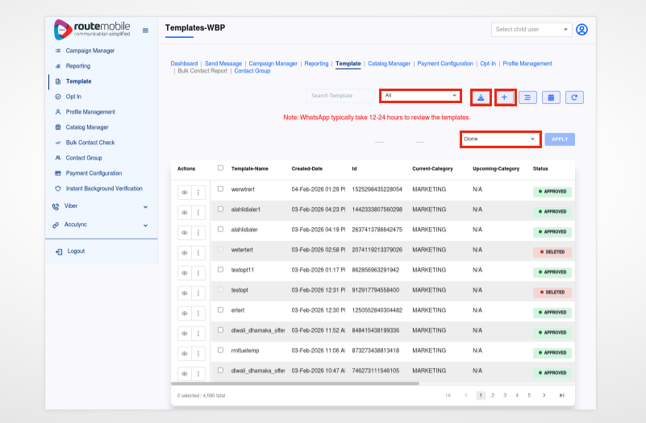The height and width of the screenshot is (423, 646).
Task: View template alahlidialer1 via eye icon
Action: [185, 213]
